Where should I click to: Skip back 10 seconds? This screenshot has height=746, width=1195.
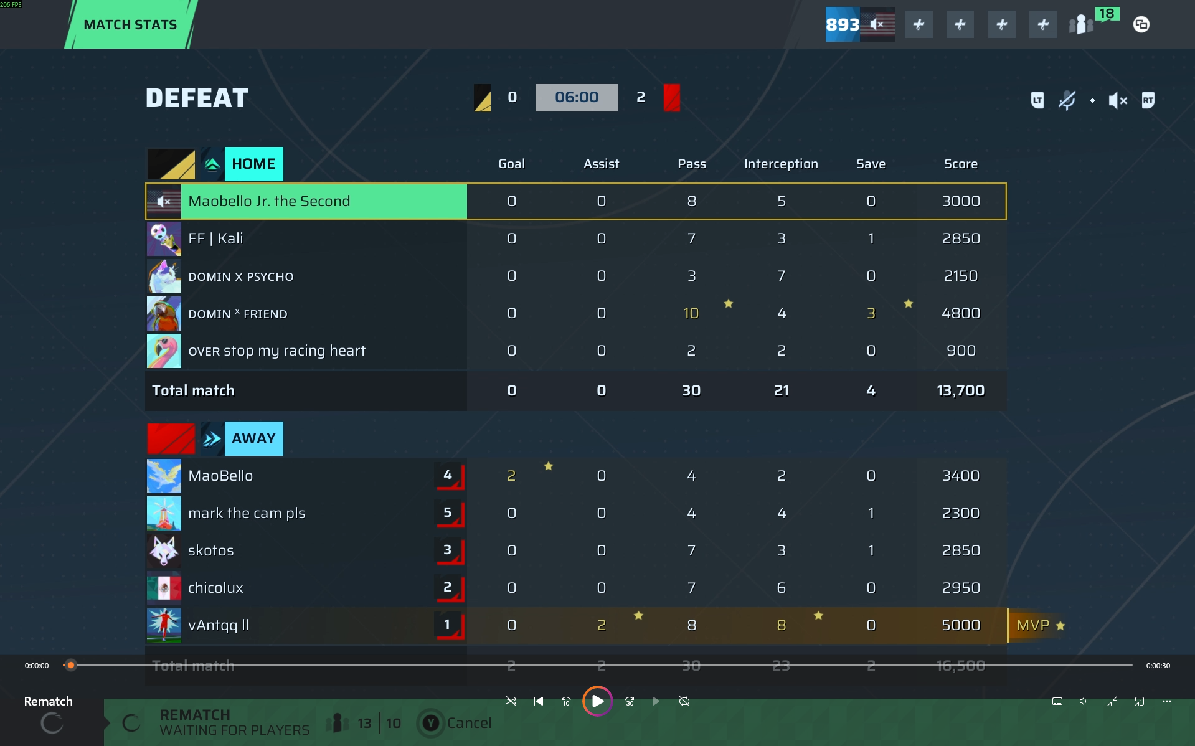(x=565, y=701)
